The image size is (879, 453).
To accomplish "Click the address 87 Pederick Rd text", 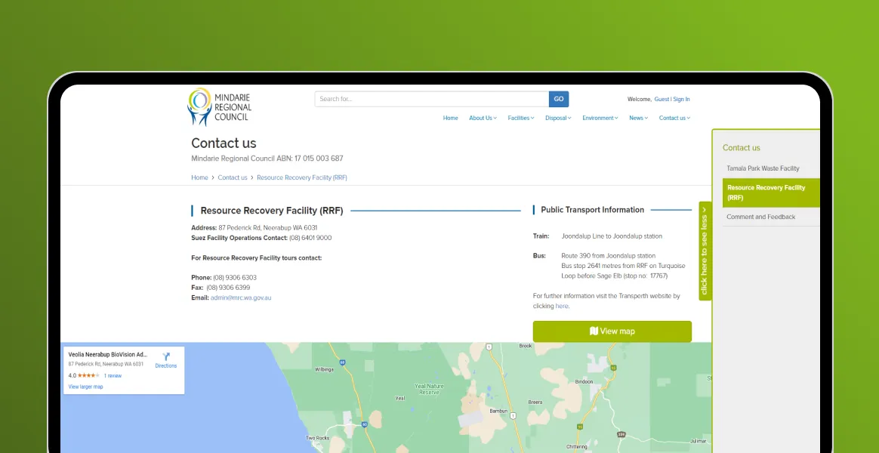I will coord(268,227).
